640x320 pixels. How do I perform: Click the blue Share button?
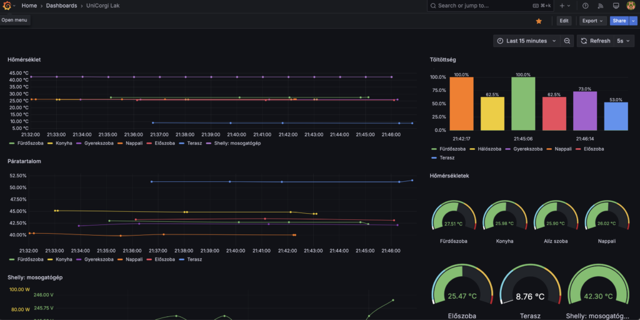coord(619,21)
